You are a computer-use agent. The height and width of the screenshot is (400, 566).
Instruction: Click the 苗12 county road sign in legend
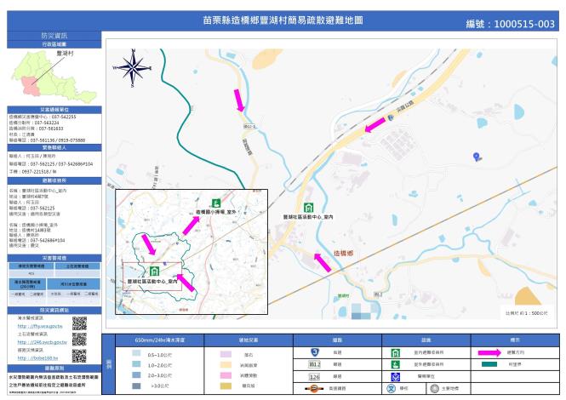(x=314, y=364)
